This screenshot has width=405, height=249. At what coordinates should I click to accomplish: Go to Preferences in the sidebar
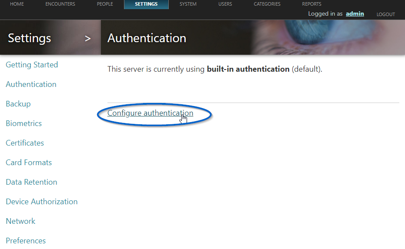(26, 241)
